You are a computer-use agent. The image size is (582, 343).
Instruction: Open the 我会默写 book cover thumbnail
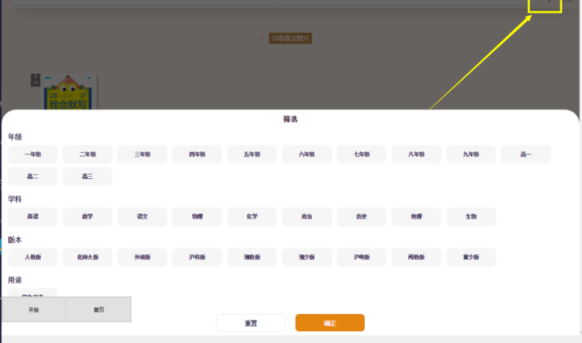pos(69,92)
